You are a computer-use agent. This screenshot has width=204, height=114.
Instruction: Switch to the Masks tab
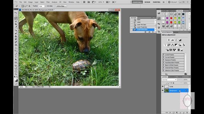pos(176,32)
